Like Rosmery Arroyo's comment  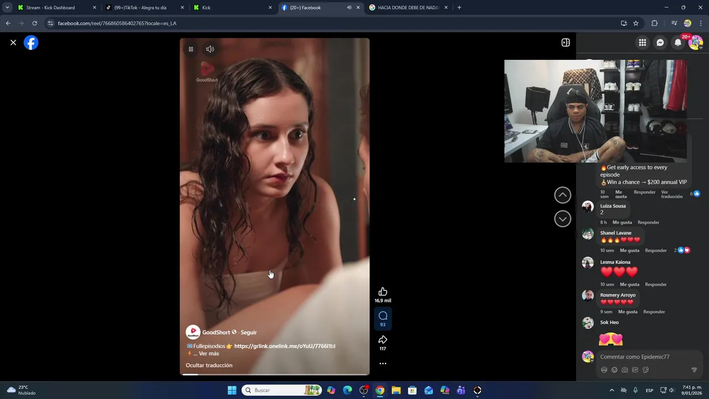628,312
